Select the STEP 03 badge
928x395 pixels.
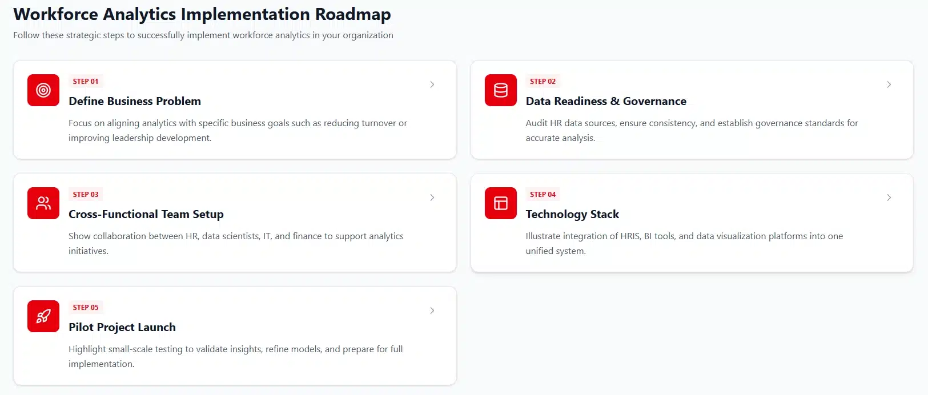point(85,194)
